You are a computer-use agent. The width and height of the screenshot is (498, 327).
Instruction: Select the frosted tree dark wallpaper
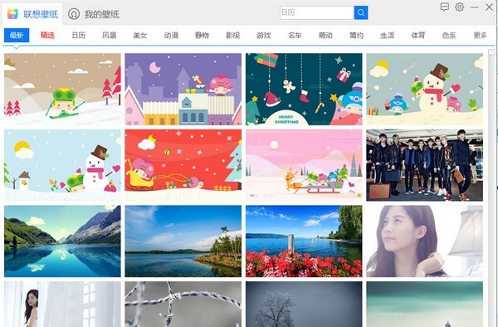click(x=304, y=304)
